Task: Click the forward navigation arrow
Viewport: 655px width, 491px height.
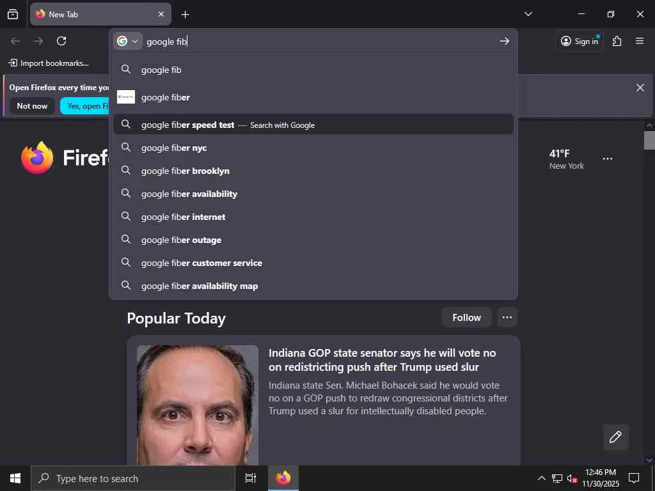Action: pyautogui.click(x=38, y=41)
